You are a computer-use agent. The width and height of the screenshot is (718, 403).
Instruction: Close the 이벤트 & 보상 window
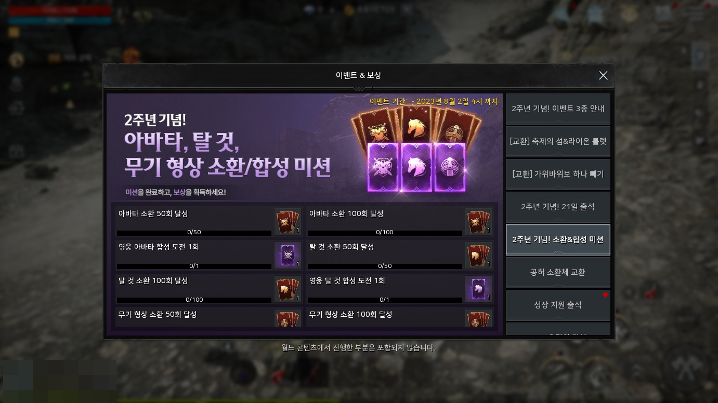(603, 75)
